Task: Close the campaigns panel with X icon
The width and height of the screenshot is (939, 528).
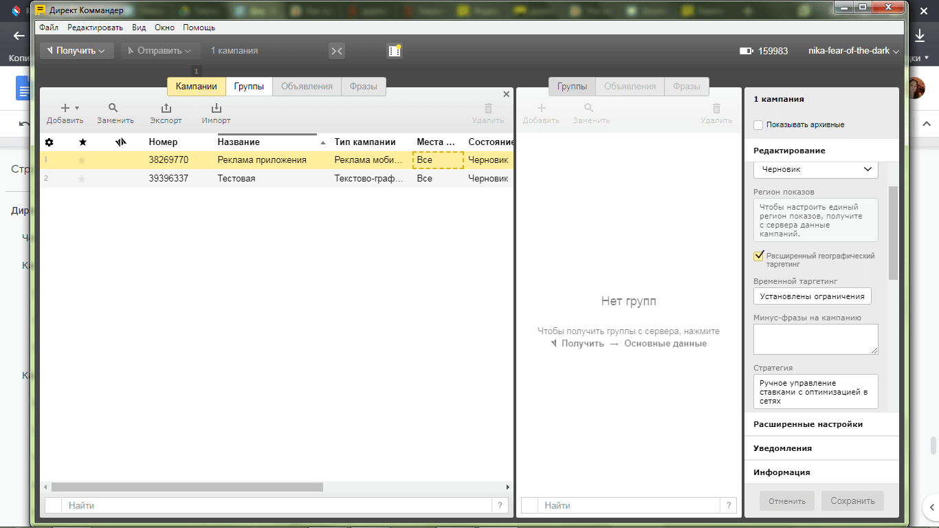Action: click(507, 94)
